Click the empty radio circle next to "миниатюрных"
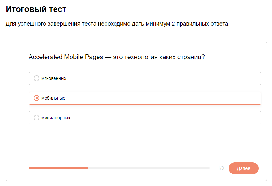Viewport: 272px width, 186px height. coord(36,117)
